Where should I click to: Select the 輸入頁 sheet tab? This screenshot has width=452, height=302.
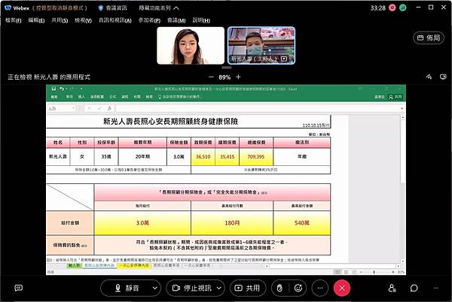tap(75, 265)
